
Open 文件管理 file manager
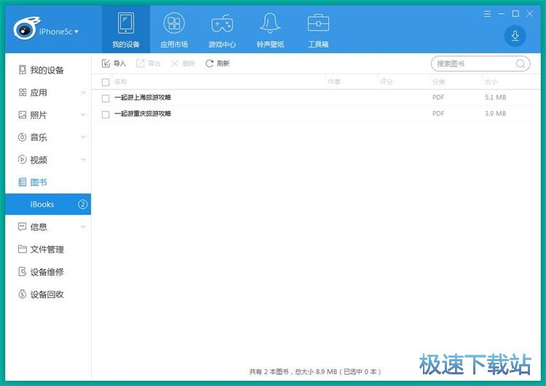[x=47, y=249]
